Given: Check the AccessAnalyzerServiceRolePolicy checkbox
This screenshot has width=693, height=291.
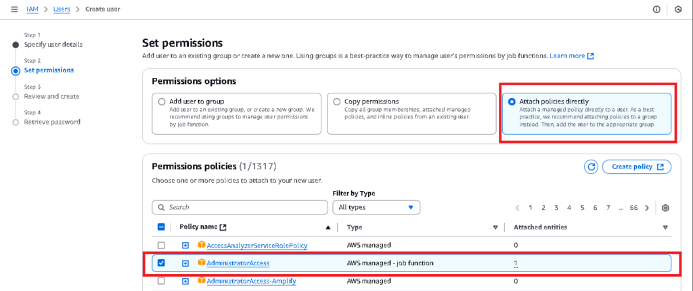Looking at the screenshot, I should tap(161, 245).
